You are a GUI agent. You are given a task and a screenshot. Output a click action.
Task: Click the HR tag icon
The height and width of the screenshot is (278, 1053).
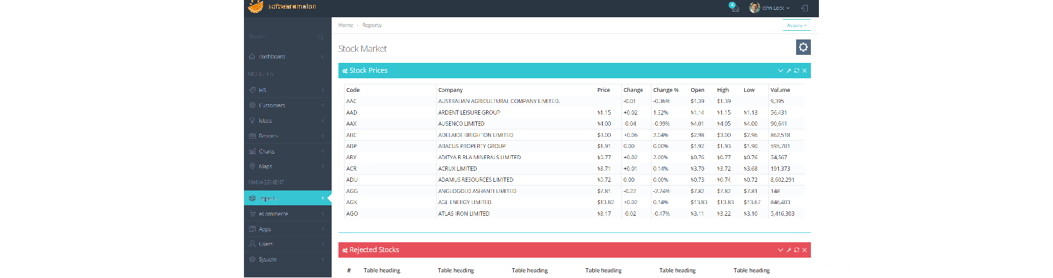pyautogui.click(x=252, y=90)
